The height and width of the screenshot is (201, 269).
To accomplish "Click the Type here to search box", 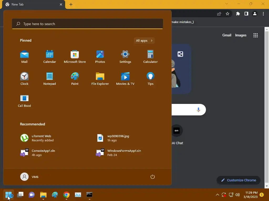I will point(87,24).
